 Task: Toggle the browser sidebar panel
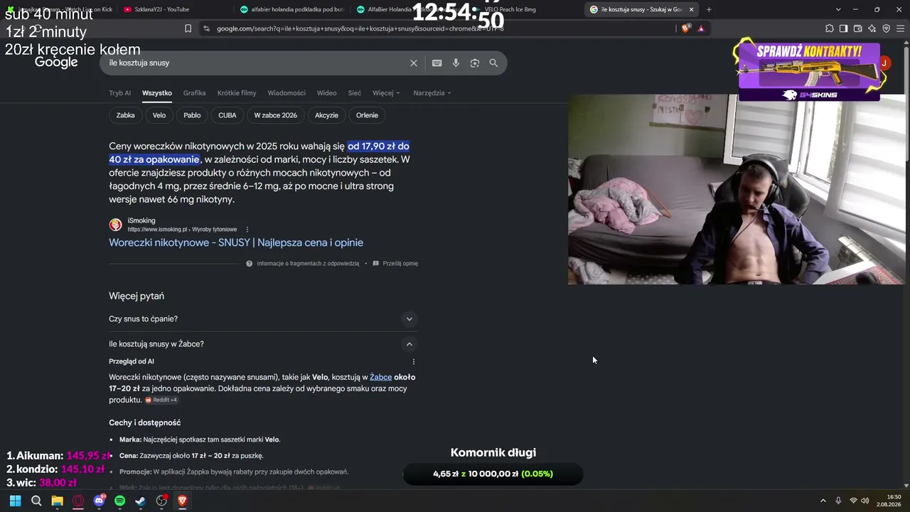(843, 28)
